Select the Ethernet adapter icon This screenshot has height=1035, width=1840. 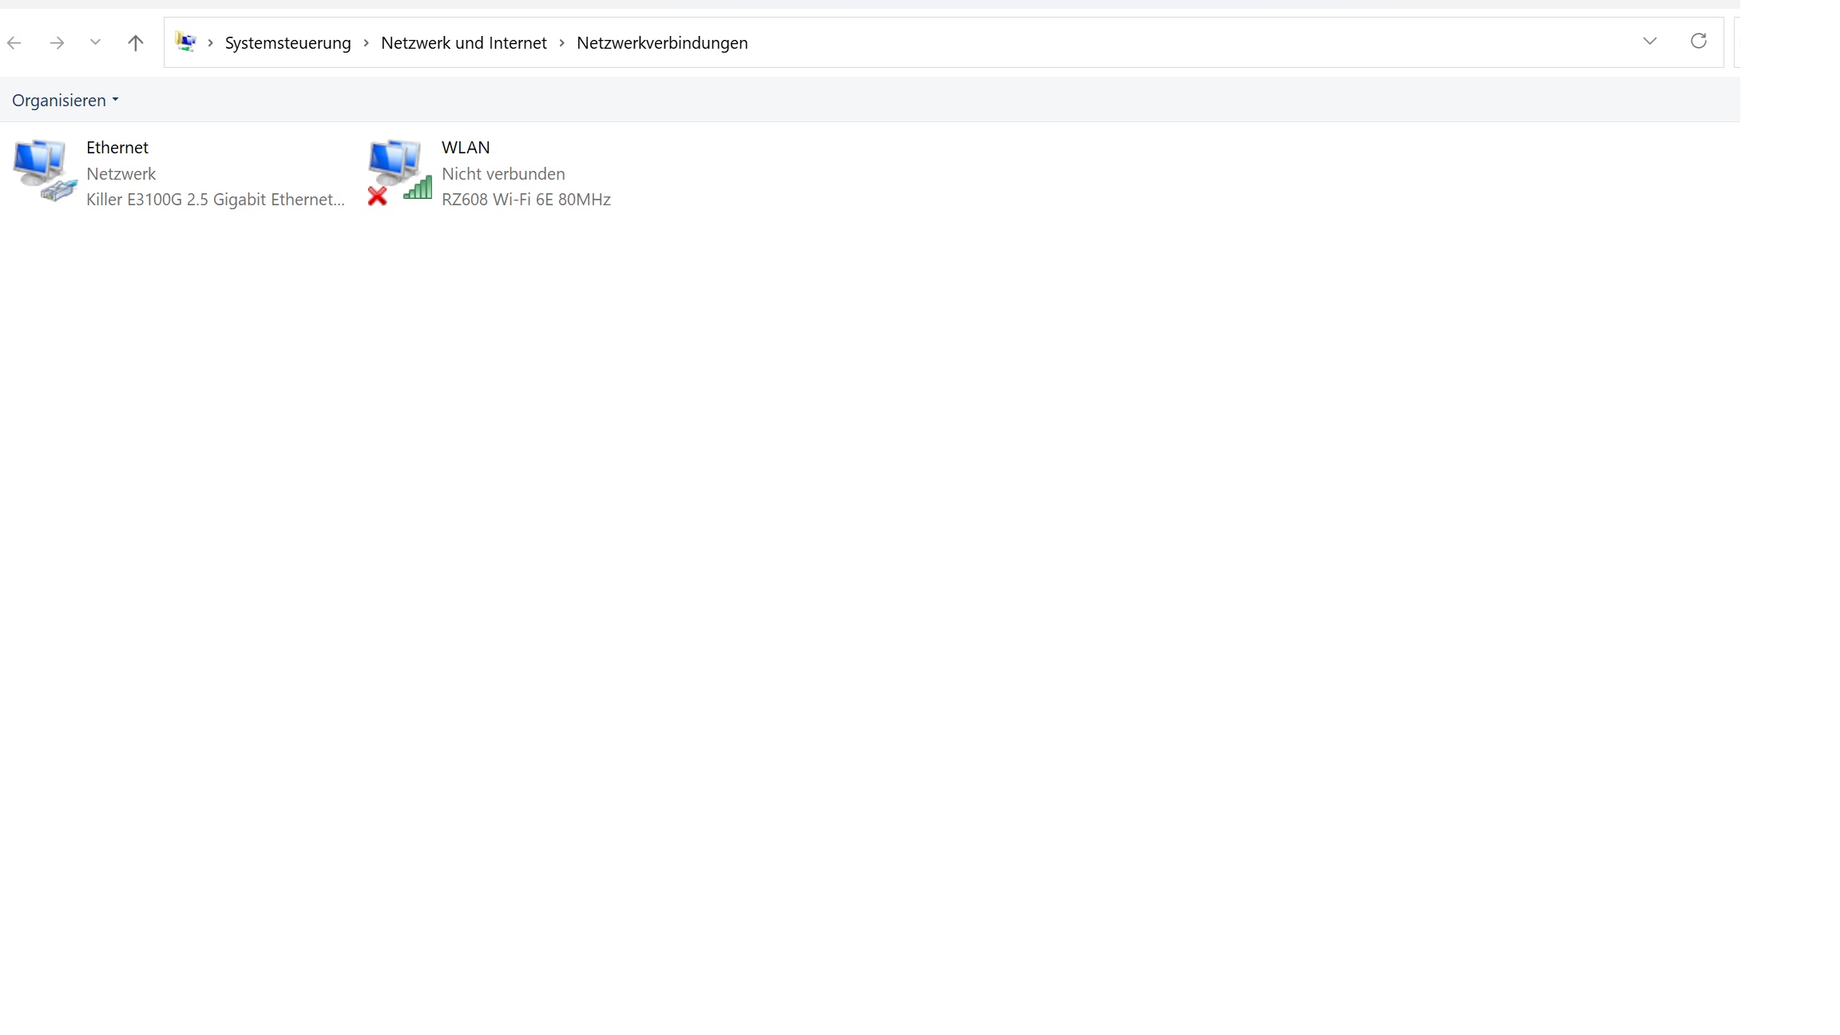pyautogui.click(x=44, y=171)
